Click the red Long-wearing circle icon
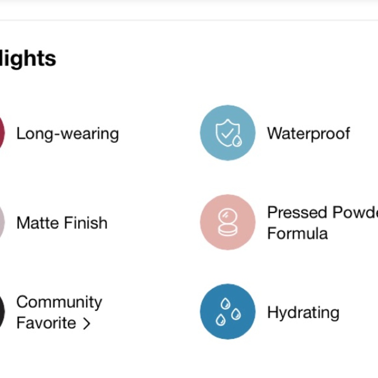 [x=2, y=133]
